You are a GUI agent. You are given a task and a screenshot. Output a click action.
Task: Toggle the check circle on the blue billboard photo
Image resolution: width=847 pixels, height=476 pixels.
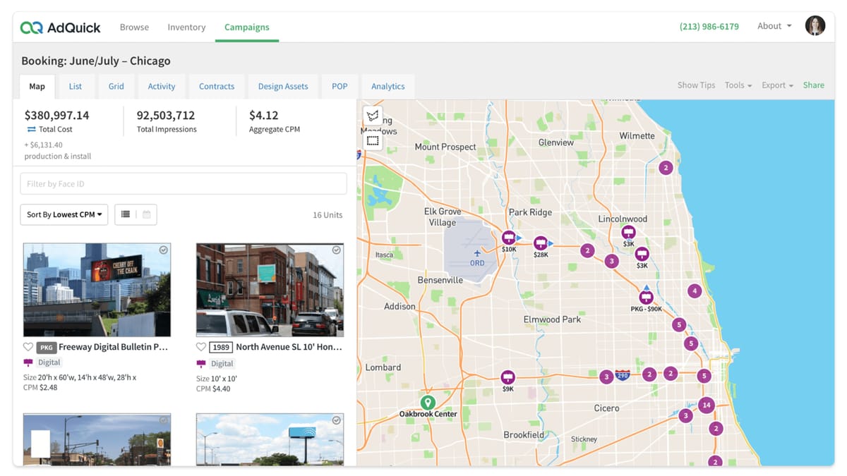337,420
